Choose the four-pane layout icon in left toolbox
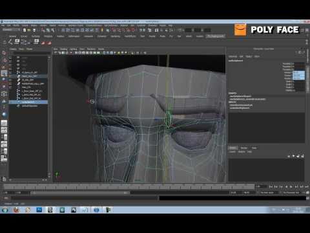 (4, 130)
